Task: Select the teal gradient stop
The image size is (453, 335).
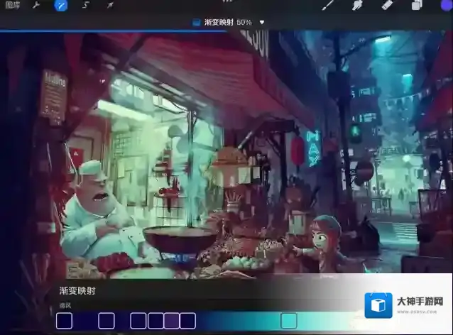Action: point(289,321)
